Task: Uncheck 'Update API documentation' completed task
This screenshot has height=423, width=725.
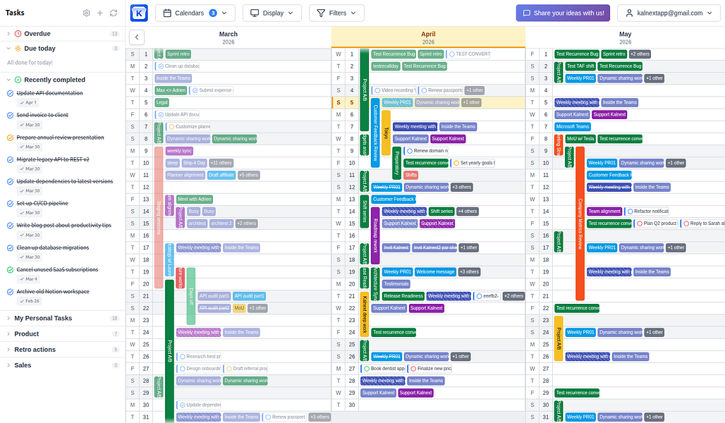Action: [10, 93]
